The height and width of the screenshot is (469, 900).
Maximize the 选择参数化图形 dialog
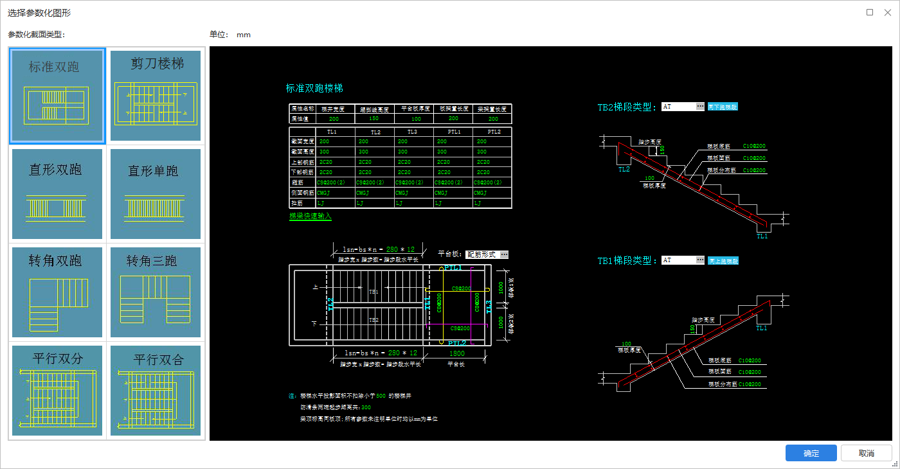870,12
